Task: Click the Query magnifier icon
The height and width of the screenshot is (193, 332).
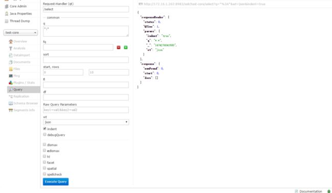Action: coord(11,89)
